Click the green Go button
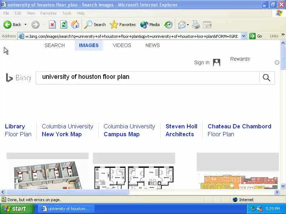286x214 pixels. pyautogui.click(x=256, y=36)
